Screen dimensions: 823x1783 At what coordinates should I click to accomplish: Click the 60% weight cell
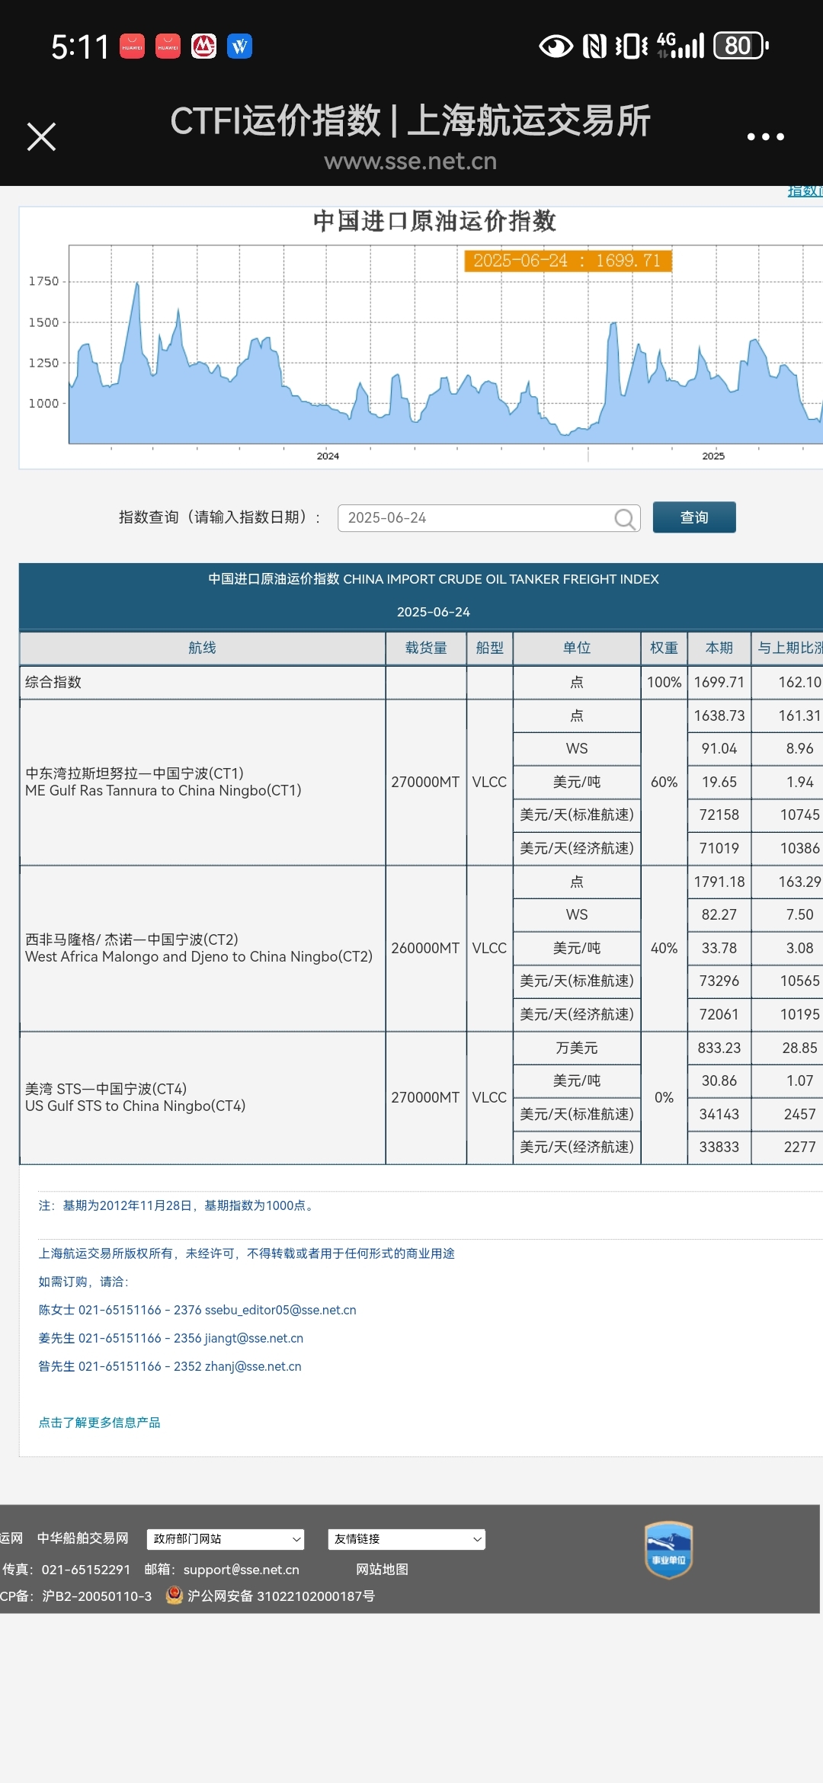click(664, 783)
